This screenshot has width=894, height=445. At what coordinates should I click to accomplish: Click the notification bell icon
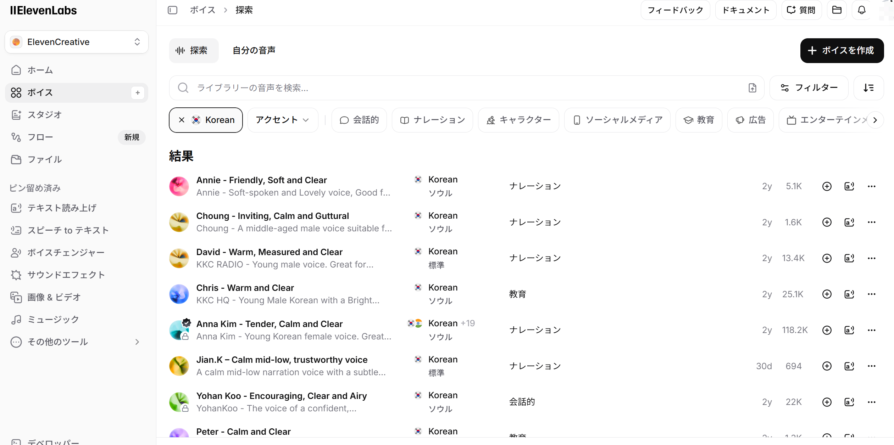[862, 10]
